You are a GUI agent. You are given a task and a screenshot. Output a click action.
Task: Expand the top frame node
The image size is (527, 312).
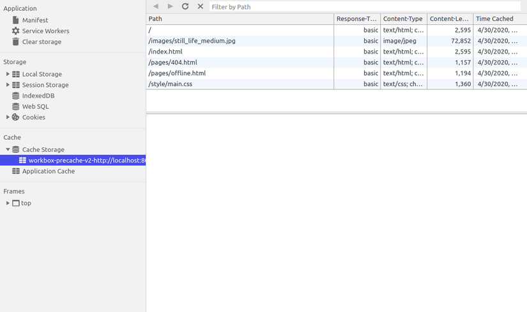[x=8, y=203]
